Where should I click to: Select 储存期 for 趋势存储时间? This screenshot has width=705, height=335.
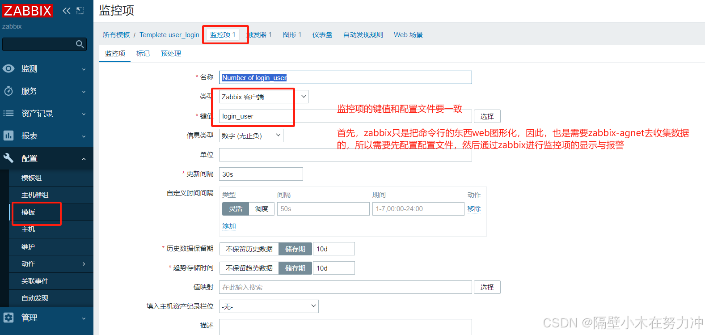[x=295, y=268]
